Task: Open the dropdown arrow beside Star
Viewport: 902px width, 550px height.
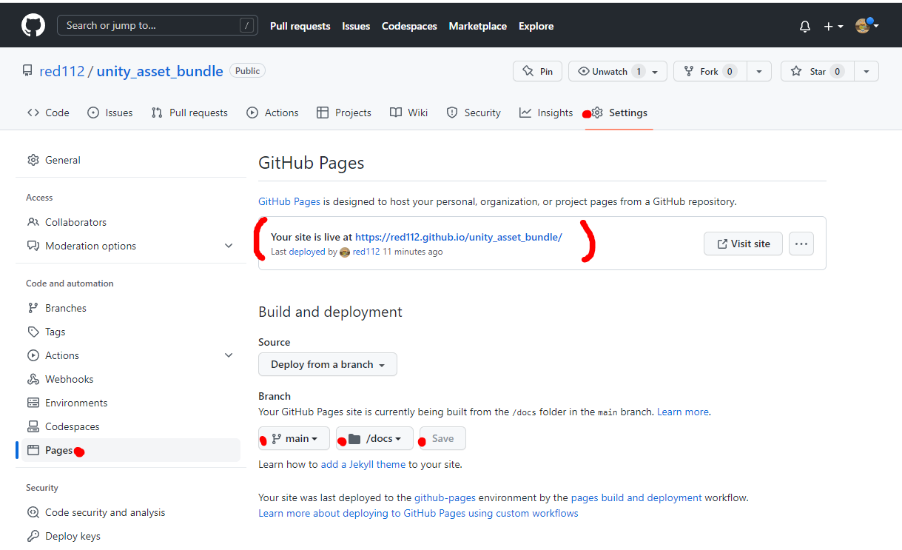Action: pos(866,71)
